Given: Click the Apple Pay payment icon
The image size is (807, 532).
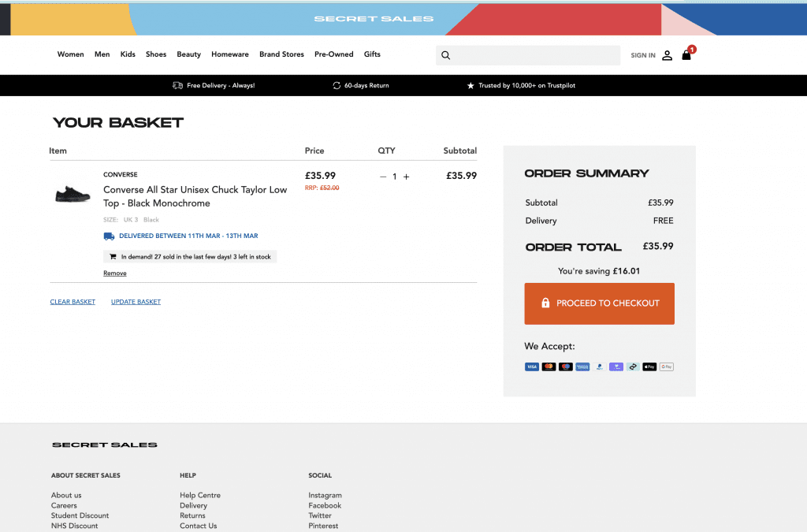Looking at the screenshot, I should pyautogui.click(x=649, y=366).
